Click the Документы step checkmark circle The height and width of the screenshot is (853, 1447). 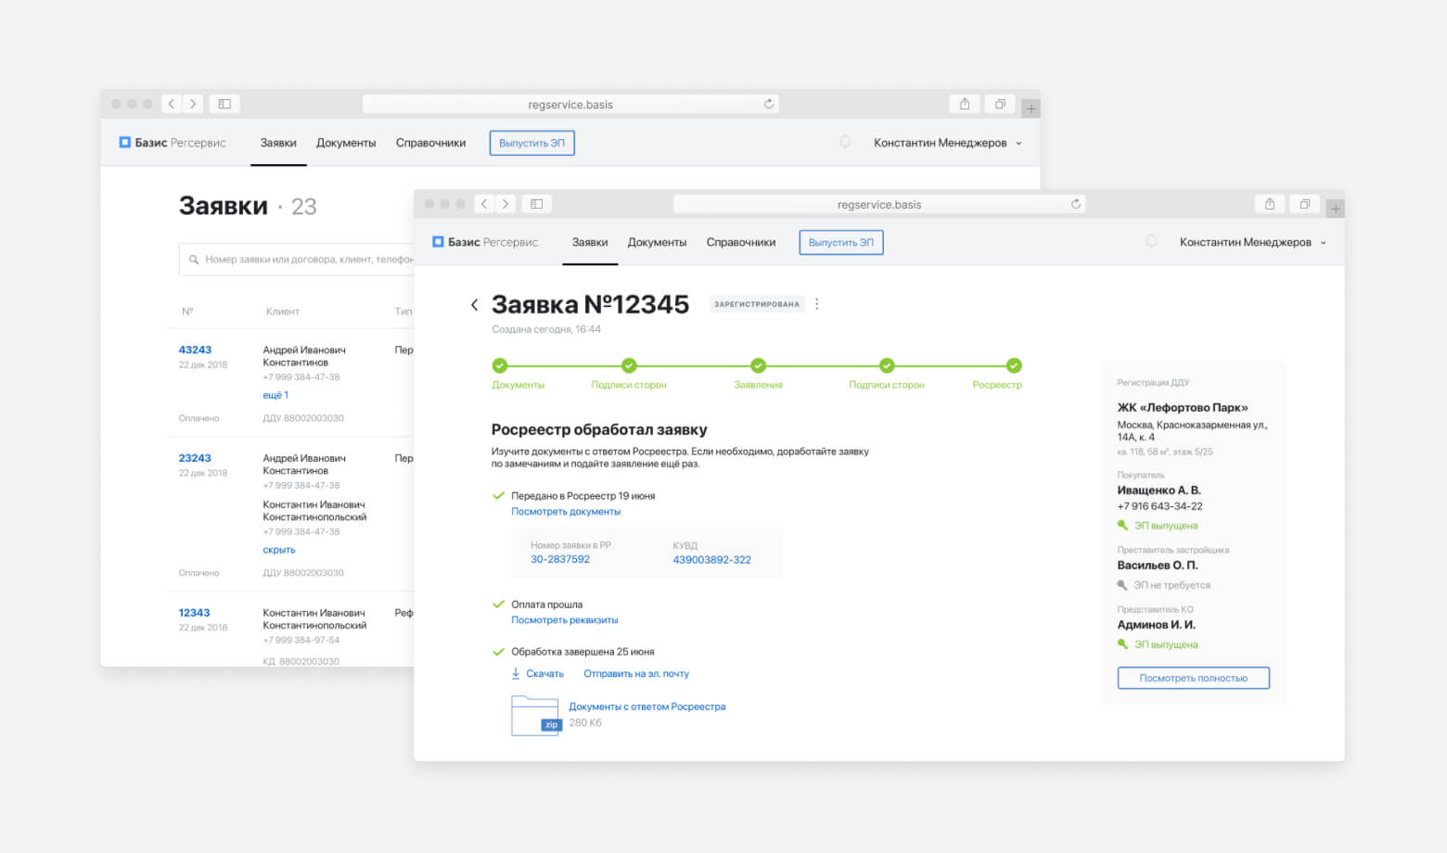coord(500,365)
